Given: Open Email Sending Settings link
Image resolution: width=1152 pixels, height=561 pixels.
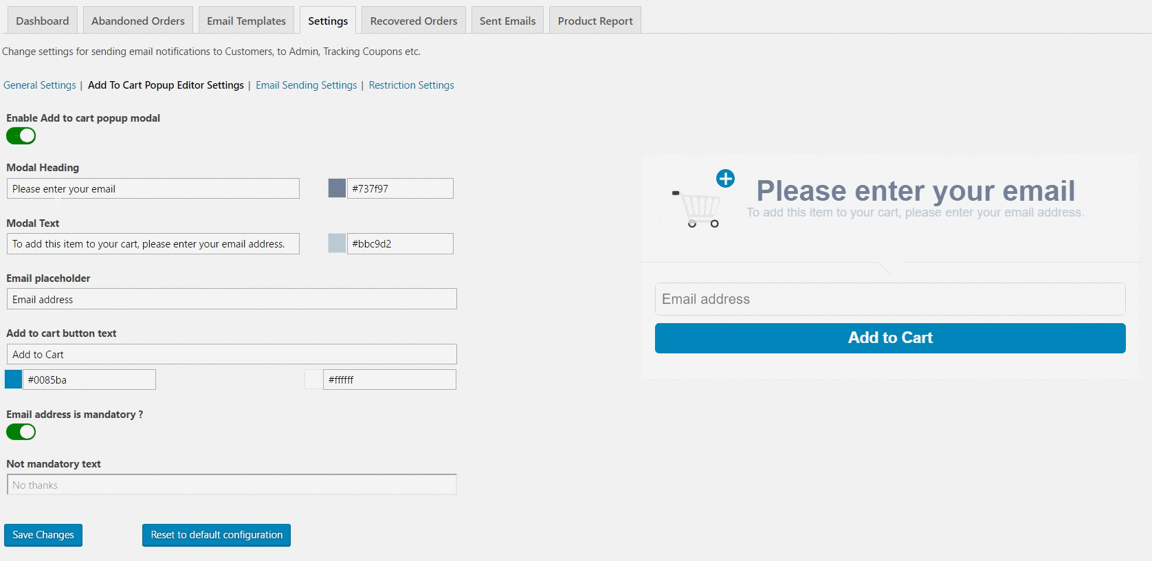Looking at the screenshot, I should tap(307, 85).
